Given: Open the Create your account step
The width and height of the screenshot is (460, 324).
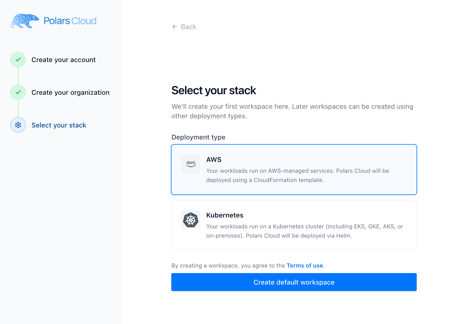Looking at the screenshot, I should (63, 60).
